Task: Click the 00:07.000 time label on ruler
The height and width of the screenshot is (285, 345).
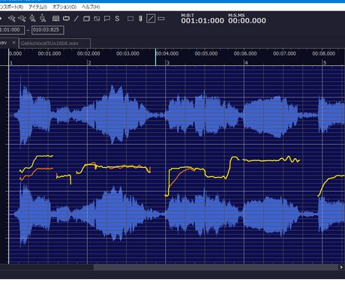Action: 284,53
